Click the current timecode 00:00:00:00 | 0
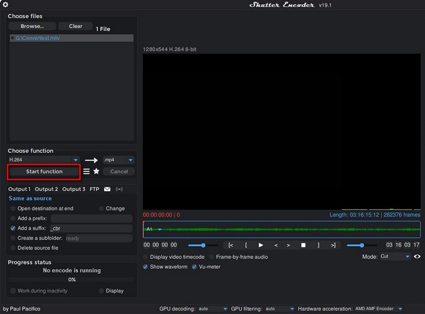The image size is (425, 314). [161, 215]
